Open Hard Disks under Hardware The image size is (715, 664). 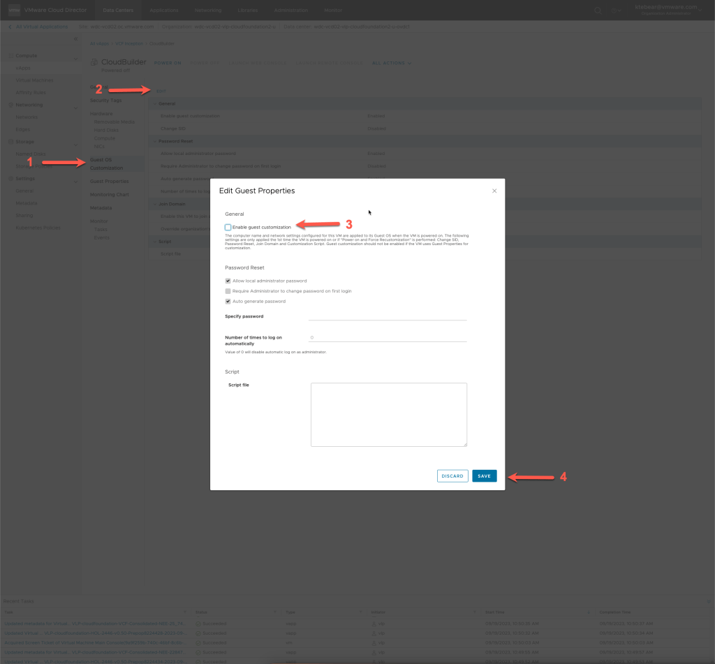click(x=106, y=131)
